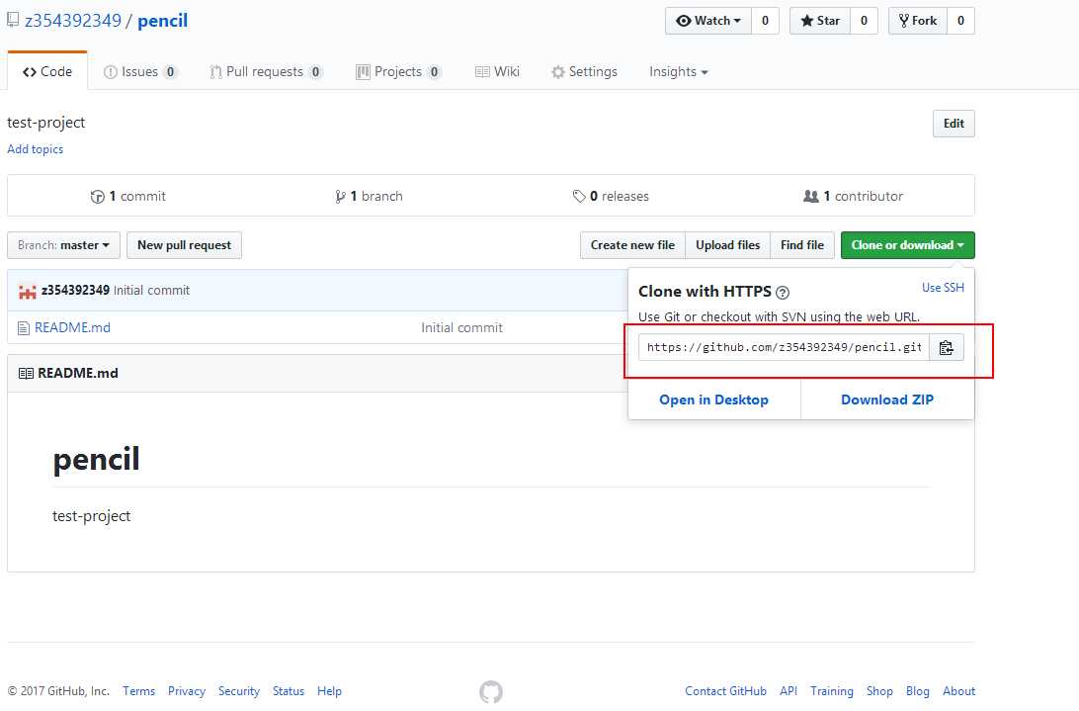
Task: Click Create new file button
Action: click(632, 245)
